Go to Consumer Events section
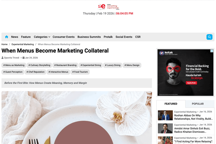This screenshot has width=216, height=144. tap(63, 37)
